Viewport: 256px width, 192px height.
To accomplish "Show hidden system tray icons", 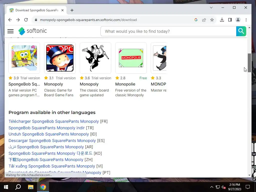I will 211,187.
